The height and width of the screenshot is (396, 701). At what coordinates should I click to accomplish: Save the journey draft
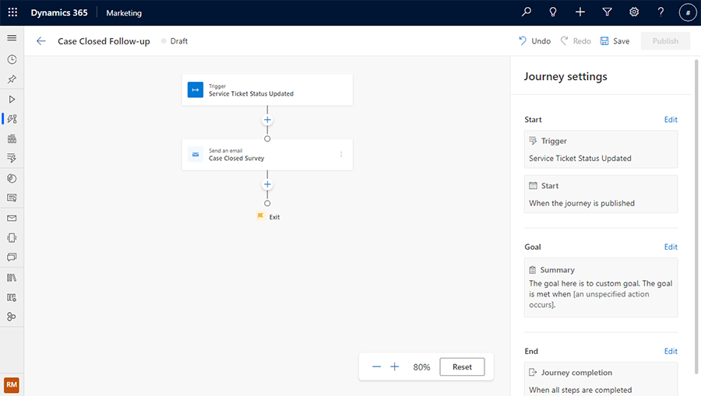(615, 41)
